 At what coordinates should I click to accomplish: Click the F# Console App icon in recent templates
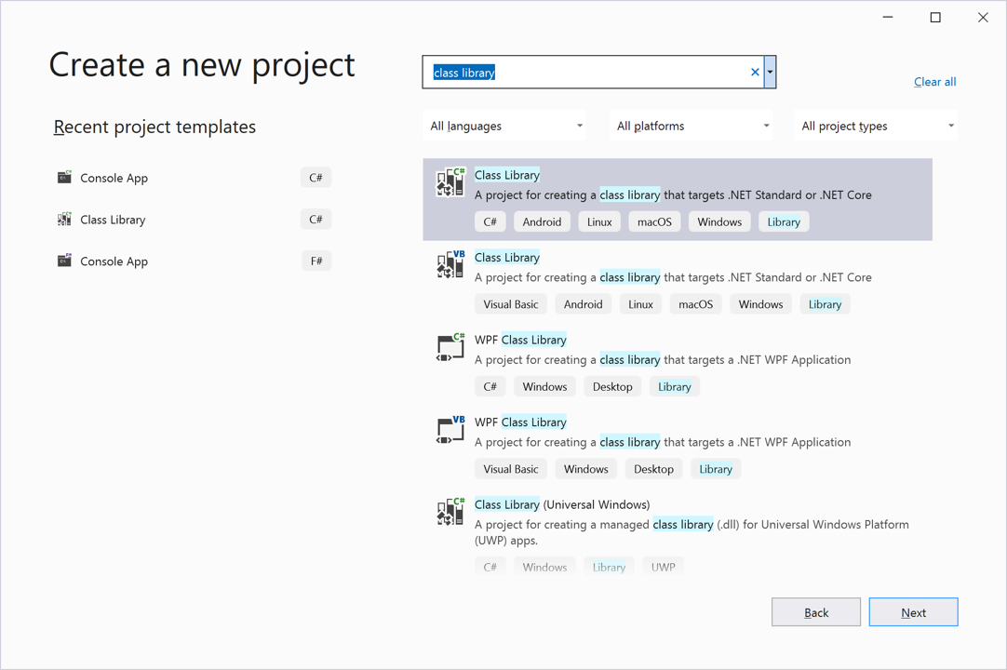(x=64, y=261)
